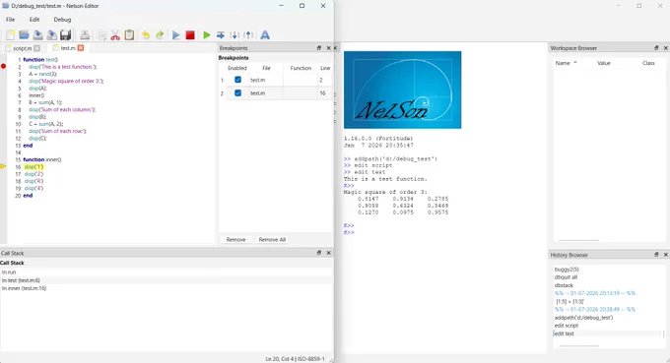The width and height of the screenshot is (670, 363).
Task: Click Workspace Browser horizontal scrollbar
Action: click(578, 240)
